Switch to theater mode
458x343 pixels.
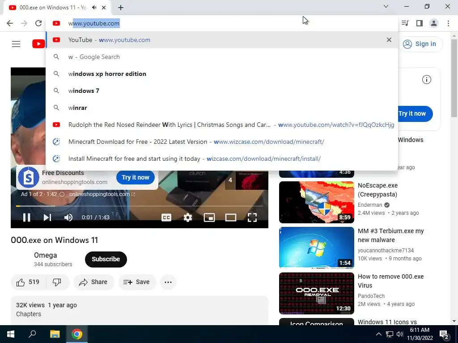tap(230, 218)
